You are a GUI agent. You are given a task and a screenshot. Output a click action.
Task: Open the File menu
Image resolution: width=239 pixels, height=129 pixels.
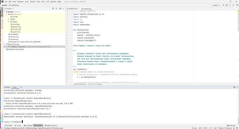[6, 1]
